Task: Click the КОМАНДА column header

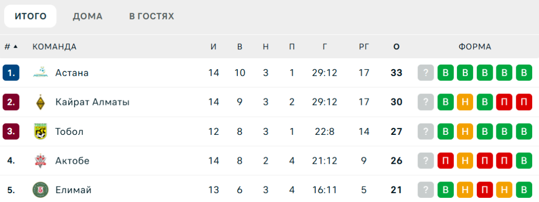Action: [54, 47]
